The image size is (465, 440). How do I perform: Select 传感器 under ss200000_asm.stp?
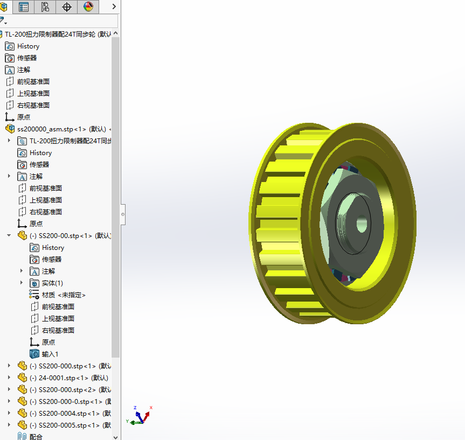33,165
